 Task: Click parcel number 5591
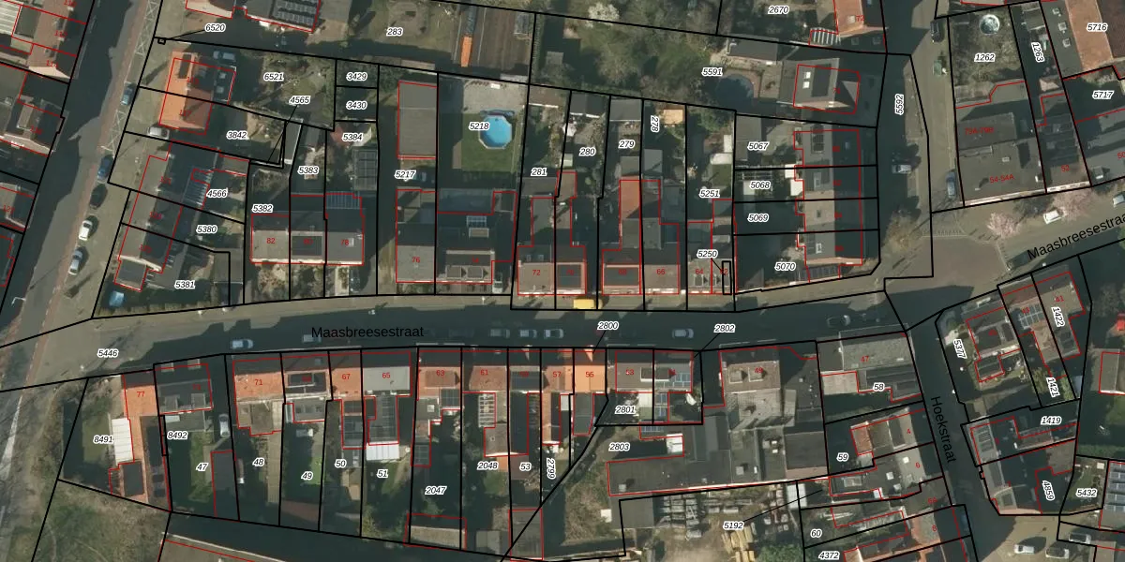tap(712, 71)
